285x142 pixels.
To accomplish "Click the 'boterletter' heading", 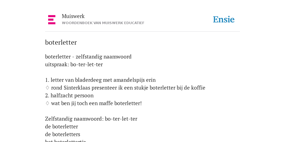I will click(61, 42).
